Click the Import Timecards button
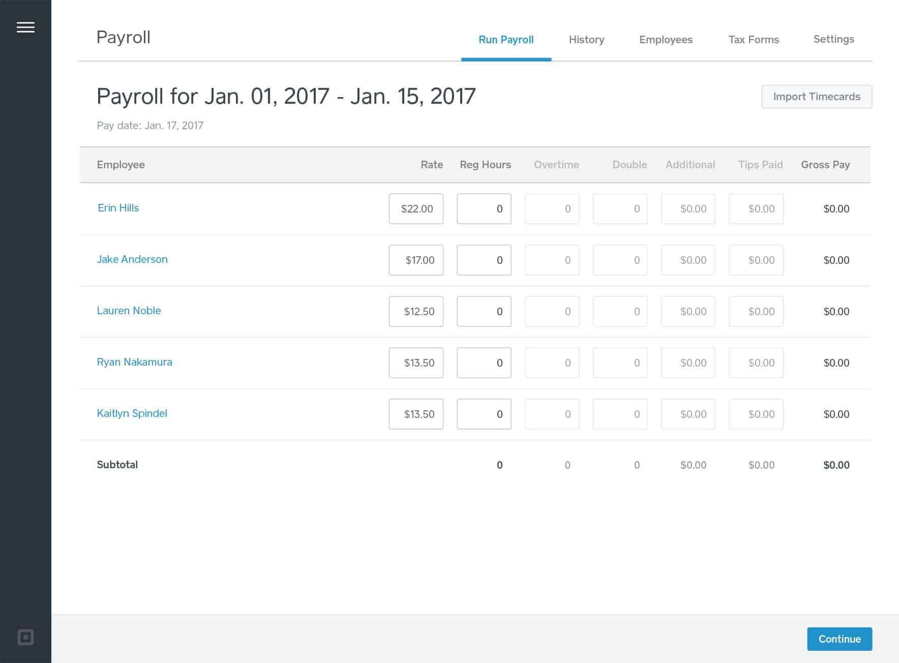 tap(817, 97)
